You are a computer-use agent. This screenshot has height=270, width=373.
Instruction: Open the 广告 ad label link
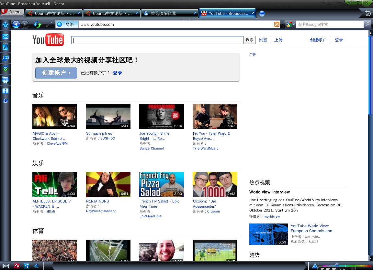[x=253, y=55]
